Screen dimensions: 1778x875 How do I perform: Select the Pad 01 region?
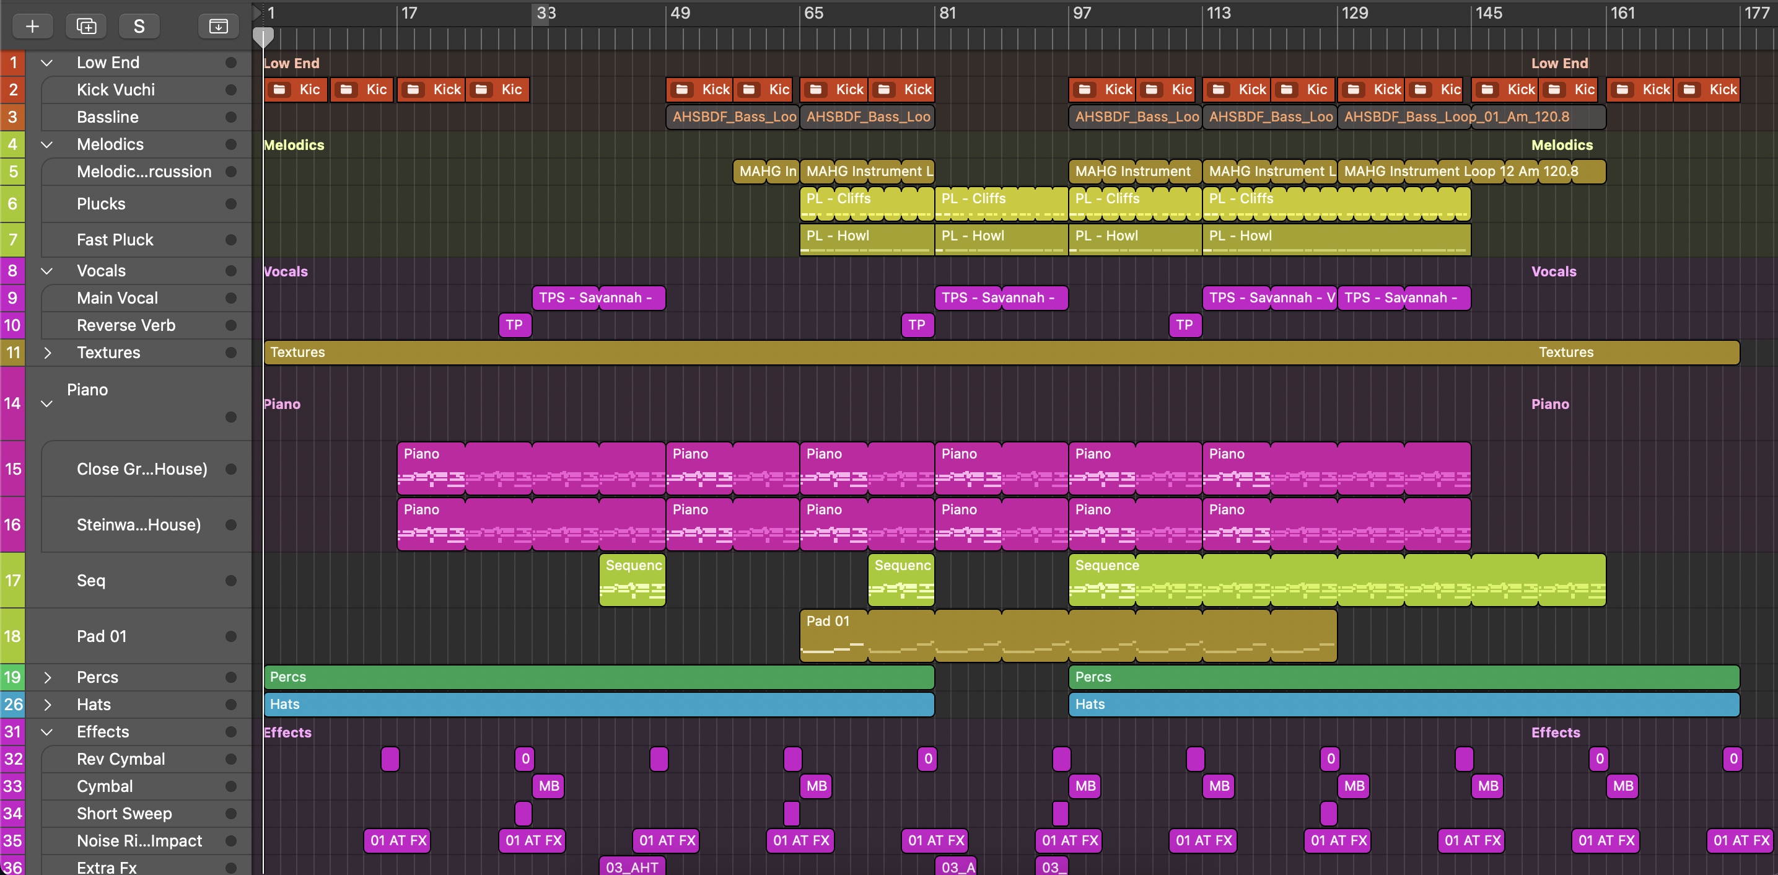point(1069,636)
